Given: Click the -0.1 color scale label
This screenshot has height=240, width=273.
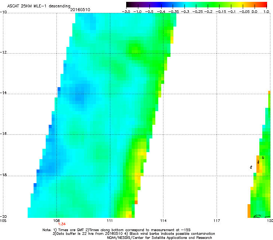Looking at the screenshot, I should coord(232,12).
